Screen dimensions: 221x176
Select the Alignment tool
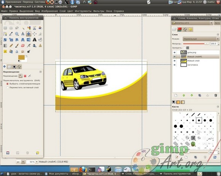point(35,34)
